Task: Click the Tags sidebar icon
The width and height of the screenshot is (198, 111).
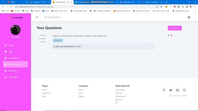Action: 6,52
